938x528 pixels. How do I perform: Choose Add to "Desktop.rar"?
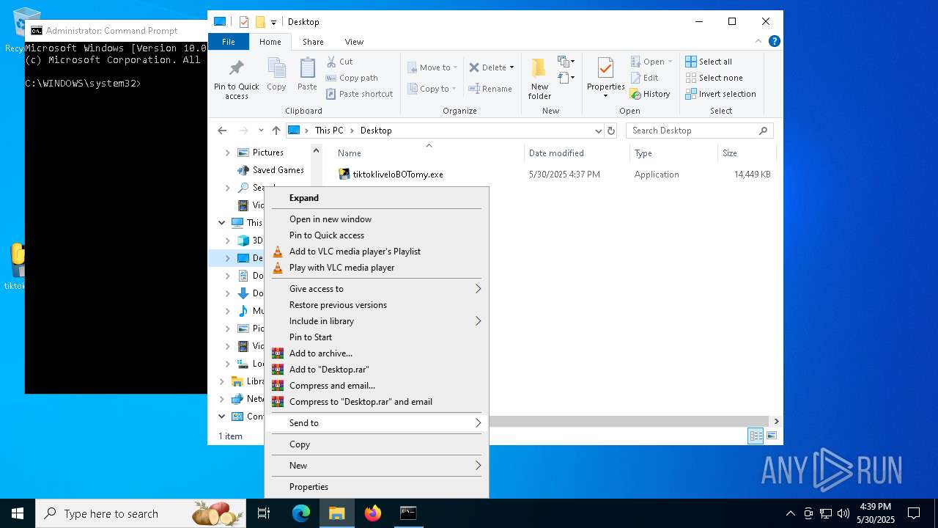377,370
